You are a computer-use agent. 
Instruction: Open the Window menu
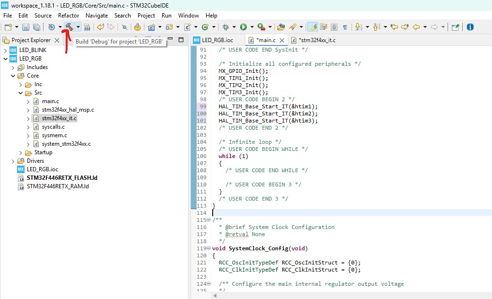click(188, 16)
